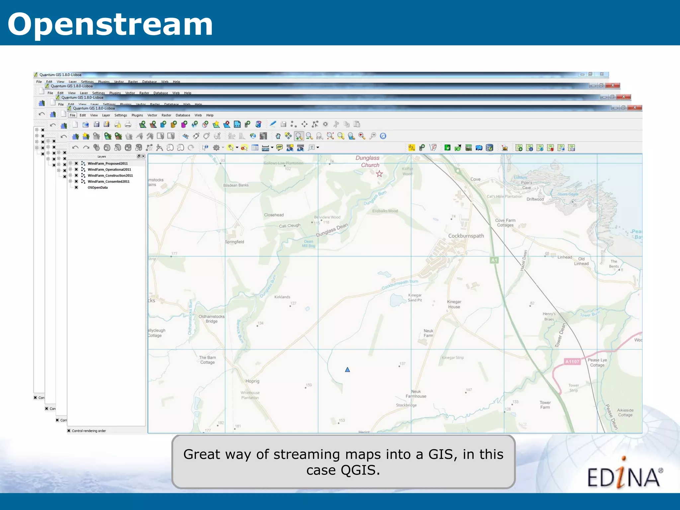This screenshot has width=680, height=510.
Task: Open the Vector menu in the front window
Action: tap(152, 115)
